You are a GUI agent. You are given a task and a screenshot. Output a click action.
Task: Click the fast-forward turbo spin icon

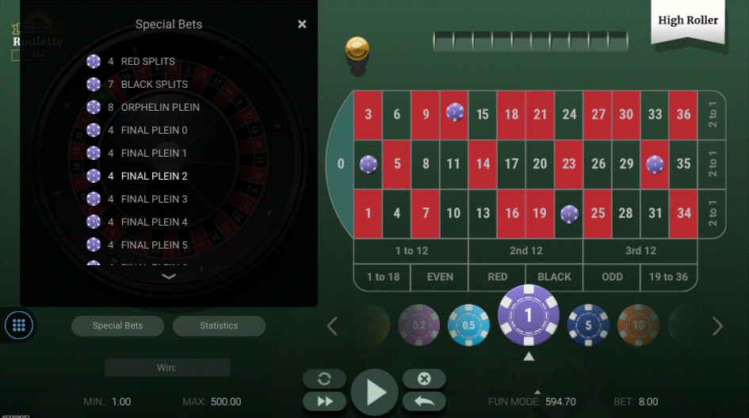[325, 401]
